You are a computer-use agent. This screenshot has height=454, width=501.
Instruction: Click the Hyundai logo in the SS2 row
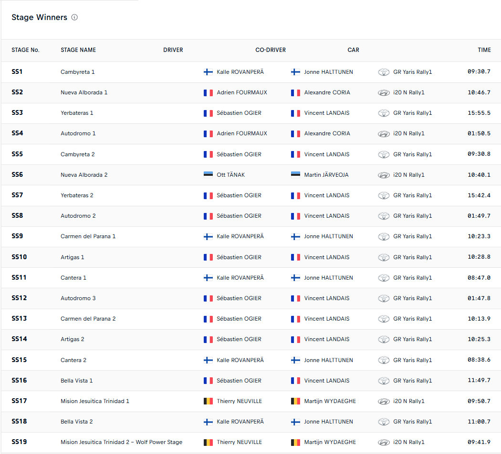pos(384,93)
